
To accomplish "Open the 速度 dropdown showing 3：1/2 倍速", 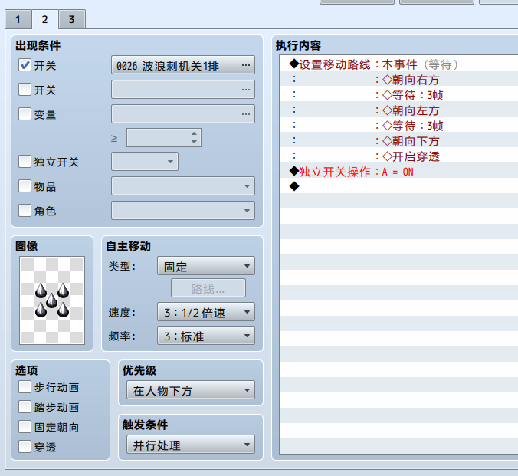I will [x=206, y=312].
